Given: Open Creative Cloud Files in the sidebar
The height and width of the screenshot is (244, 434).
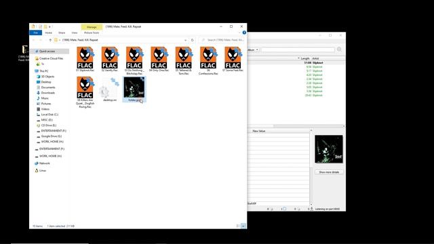Looking at the screenshot, I should tap(49, 58).
